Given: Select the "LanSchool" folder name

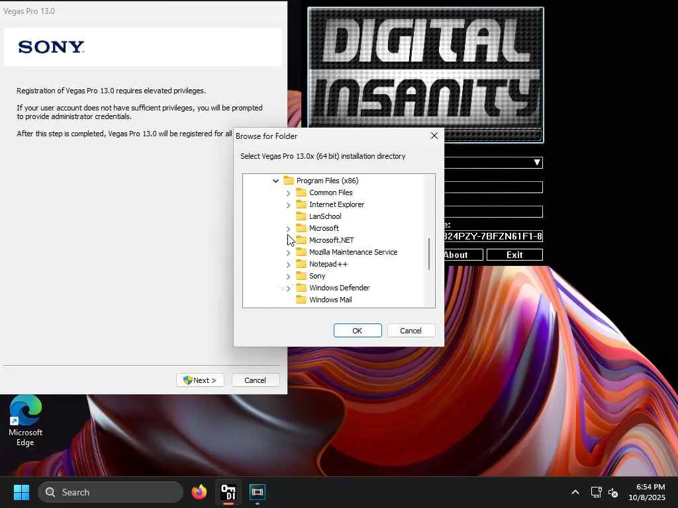Looking at the screenshot, I should click(325, 216).
